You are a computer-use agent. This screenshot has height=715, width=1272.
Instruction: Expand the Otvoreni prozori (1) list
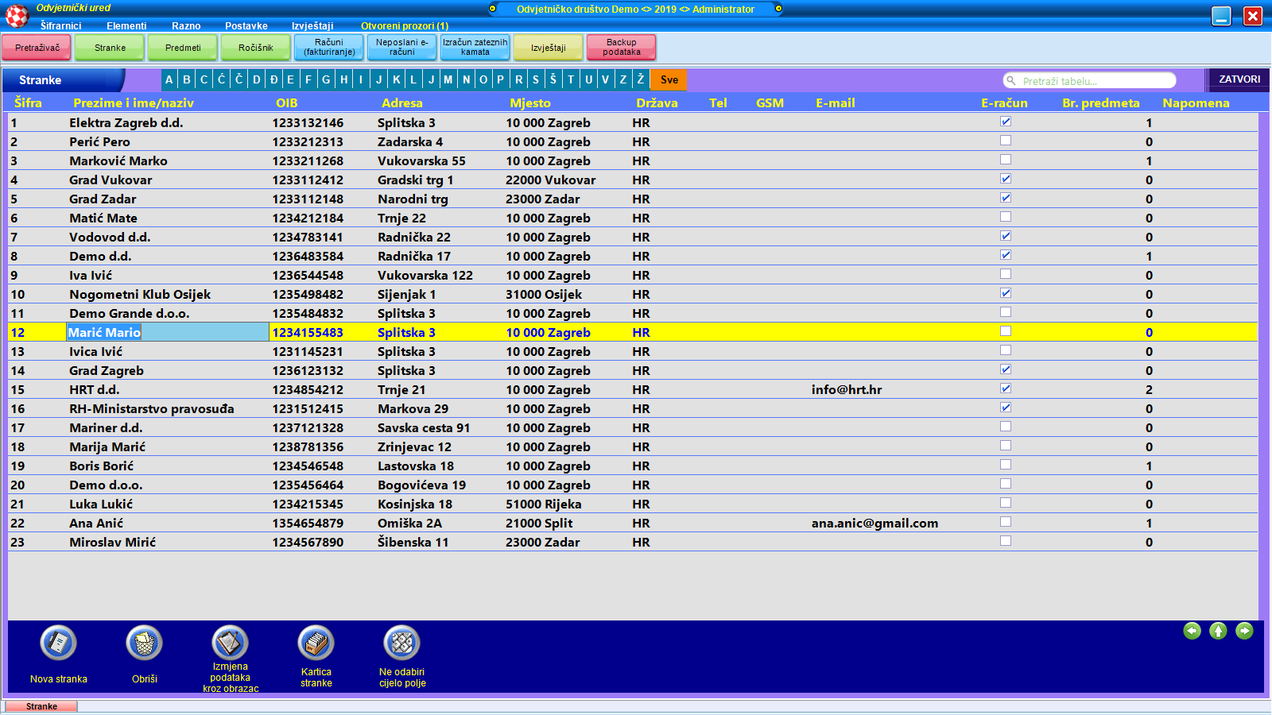(404, 26)
